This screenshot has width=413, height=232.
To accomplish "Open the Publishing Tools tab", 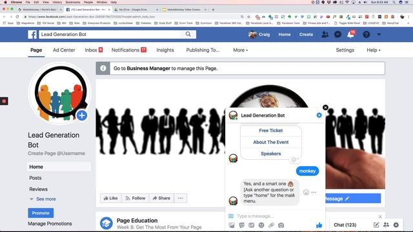I will (203, 50).
